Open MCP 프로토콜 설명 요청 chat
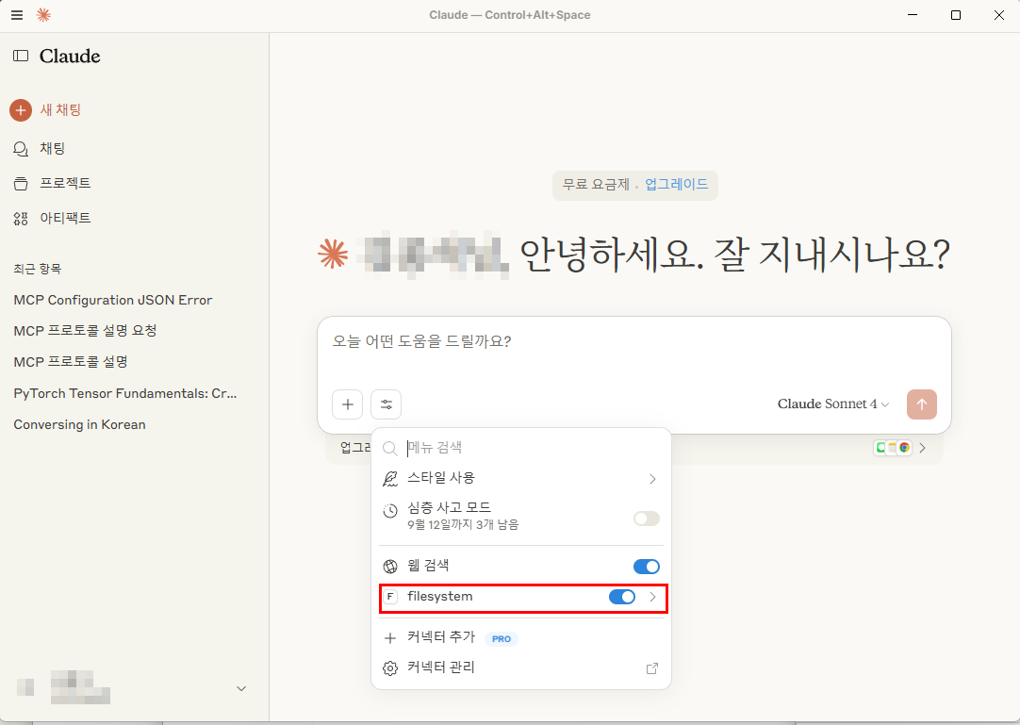The height and width of the screenshot is (725, 1020). click(85, 331)
